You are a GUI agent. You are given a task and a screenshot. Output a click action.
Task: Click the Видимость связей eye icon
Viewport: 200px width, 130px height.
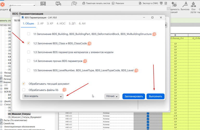(174, 4)
